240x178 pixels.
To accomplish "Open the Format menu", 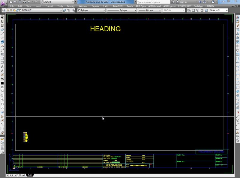I will pyautogui.click(x=49, y=6).
